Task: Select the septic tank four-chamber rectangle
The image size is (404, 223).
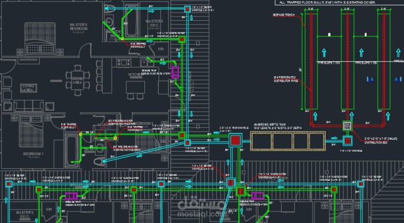Action: 288,141
